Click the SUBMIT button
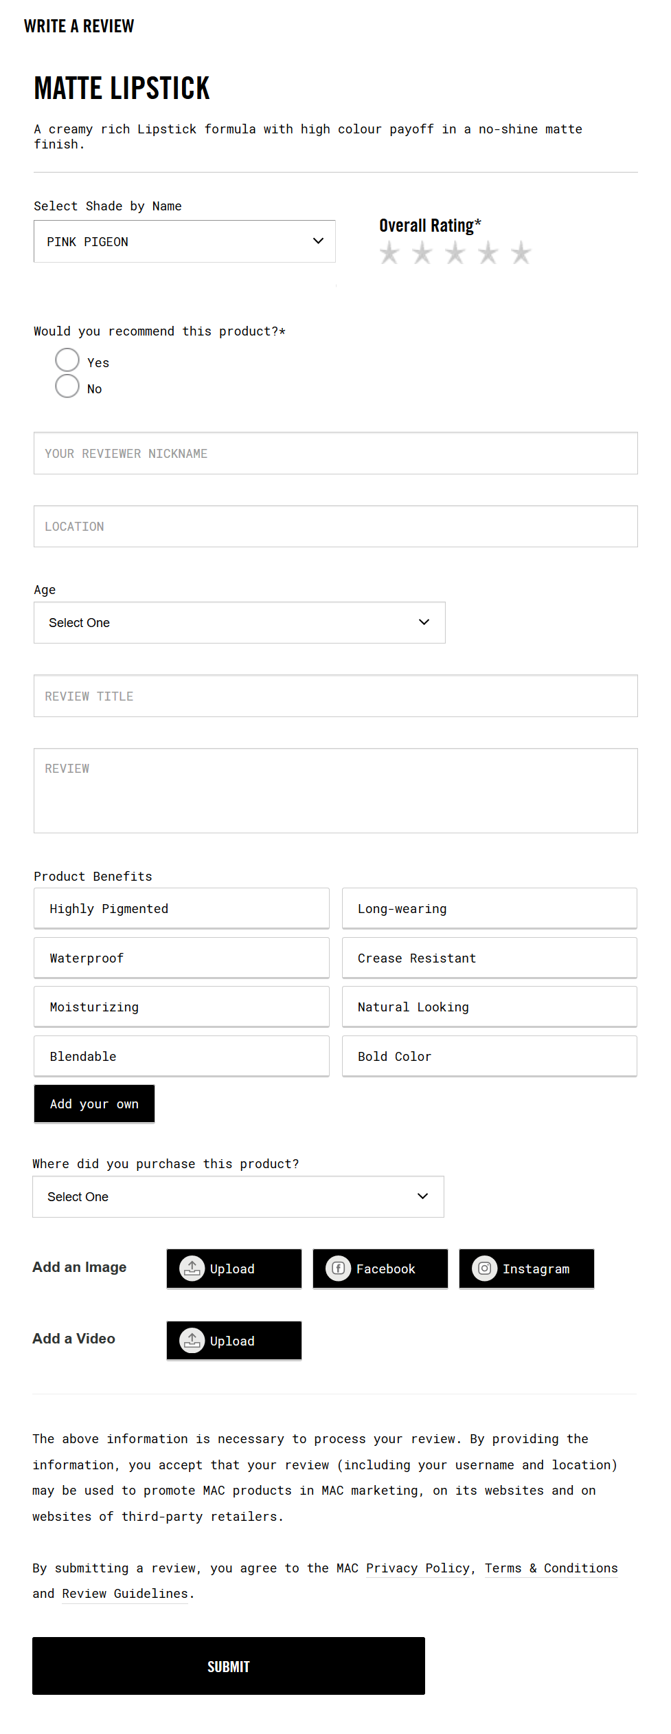The width and height of the screenshot is (671, 1734). click(x=228, y=1666)
